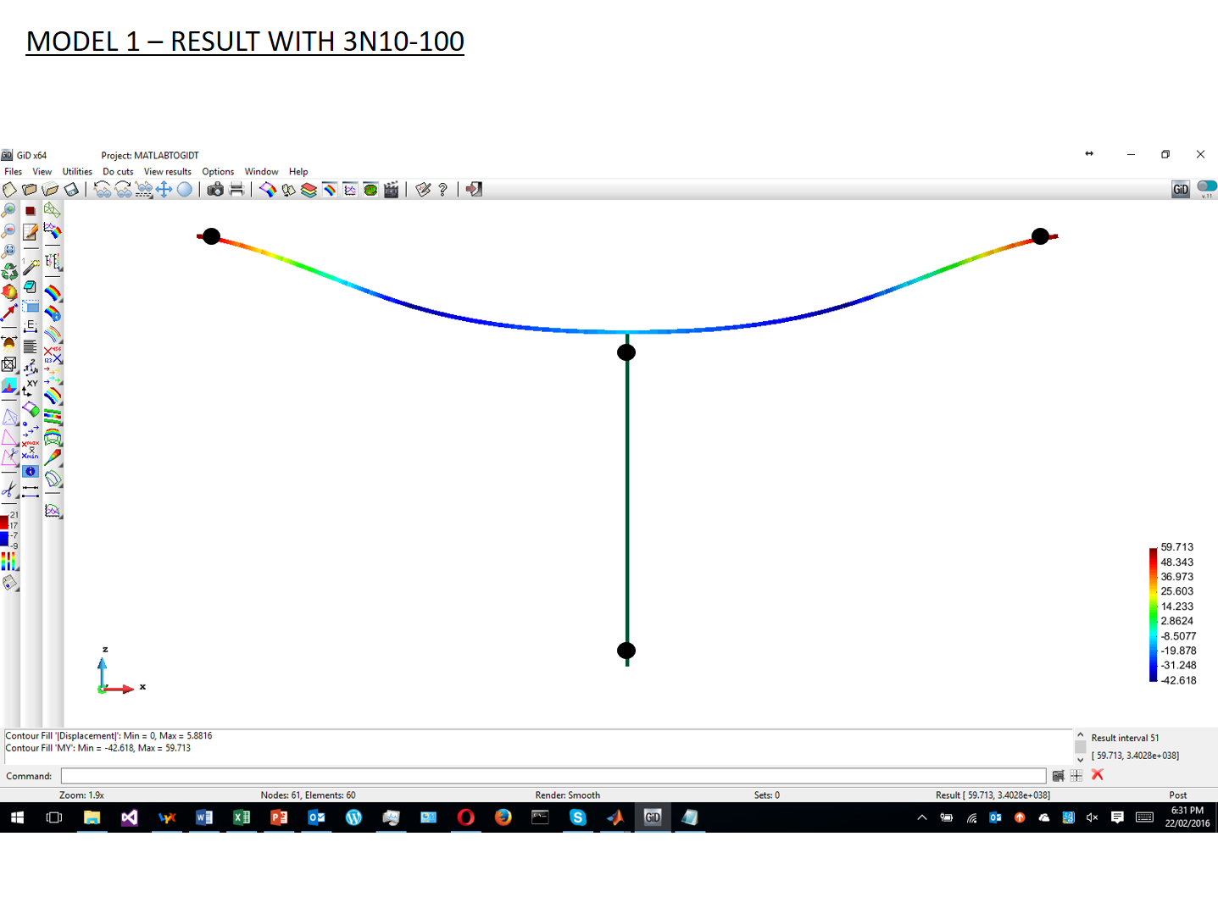Expand the system tray hidden icons chevron
Screen dimensions: 1218x914
coord(921,817)
